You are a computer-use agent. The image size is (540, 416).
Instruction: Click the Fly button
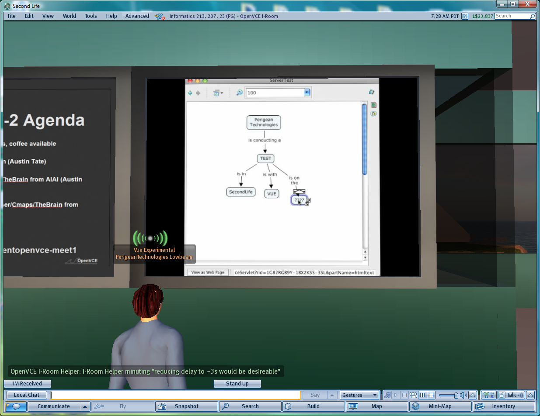coord(123,406)
